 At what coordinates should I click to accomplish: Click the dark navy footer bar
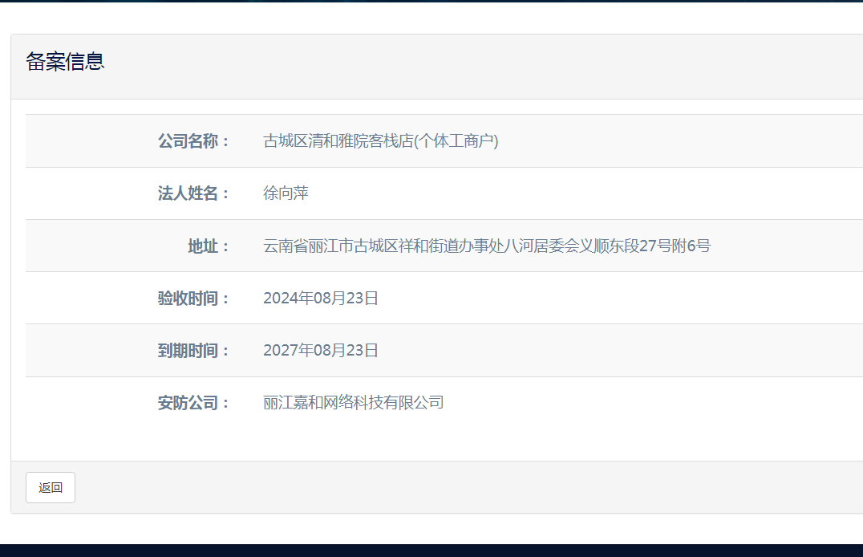click(x=431, y=551)
